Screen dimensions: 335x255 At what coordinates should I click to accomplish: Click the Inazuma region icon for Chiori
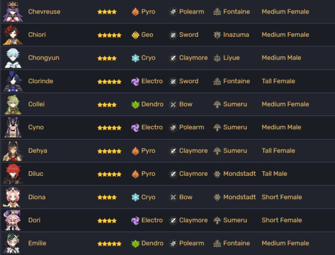pos(217,35)
